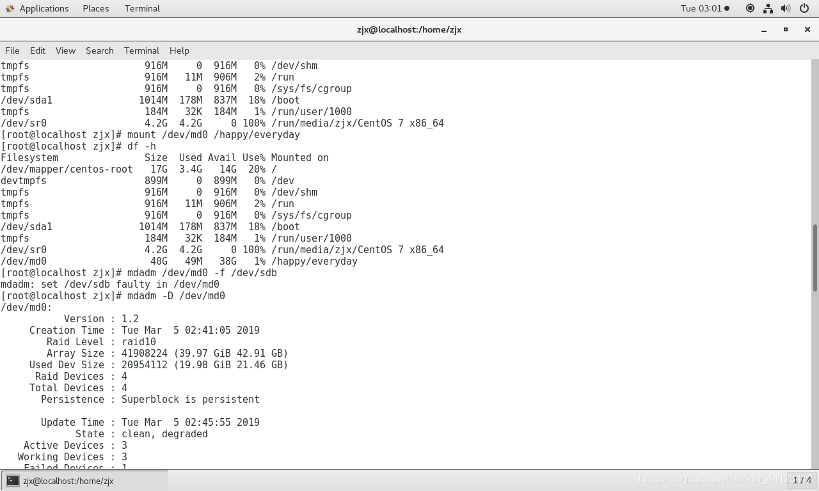Click the 'Raid Level : raid10' line
Image resolution: width=819 pixels, height=491 pixels.
pos(101,342)
